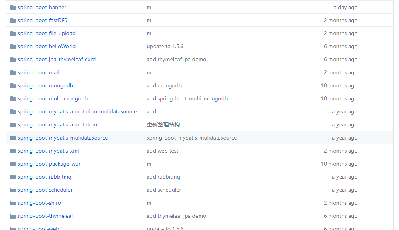View the 'add thymeleaf jpa demo' commit for spring-boot-thymeleaf
The image size is (399, 230).
tap(177, 216)
